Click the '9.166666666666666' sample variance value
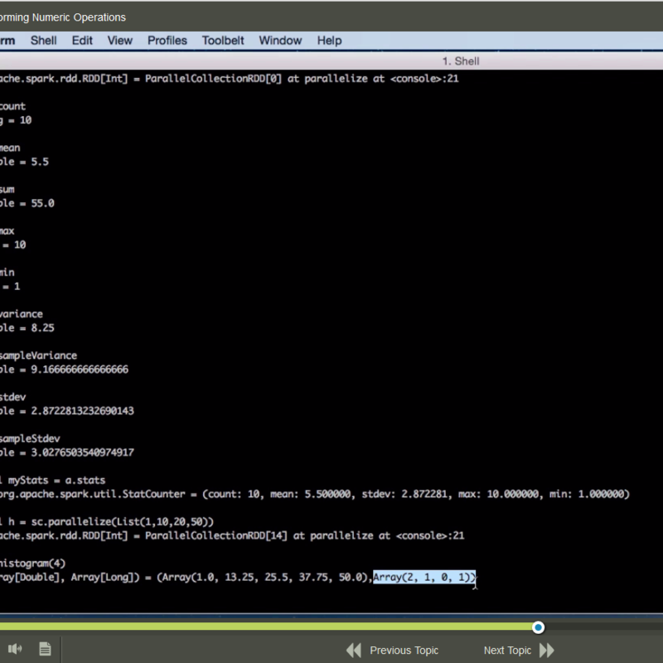Viewport: 663px width, 663px height. [80, 370]
